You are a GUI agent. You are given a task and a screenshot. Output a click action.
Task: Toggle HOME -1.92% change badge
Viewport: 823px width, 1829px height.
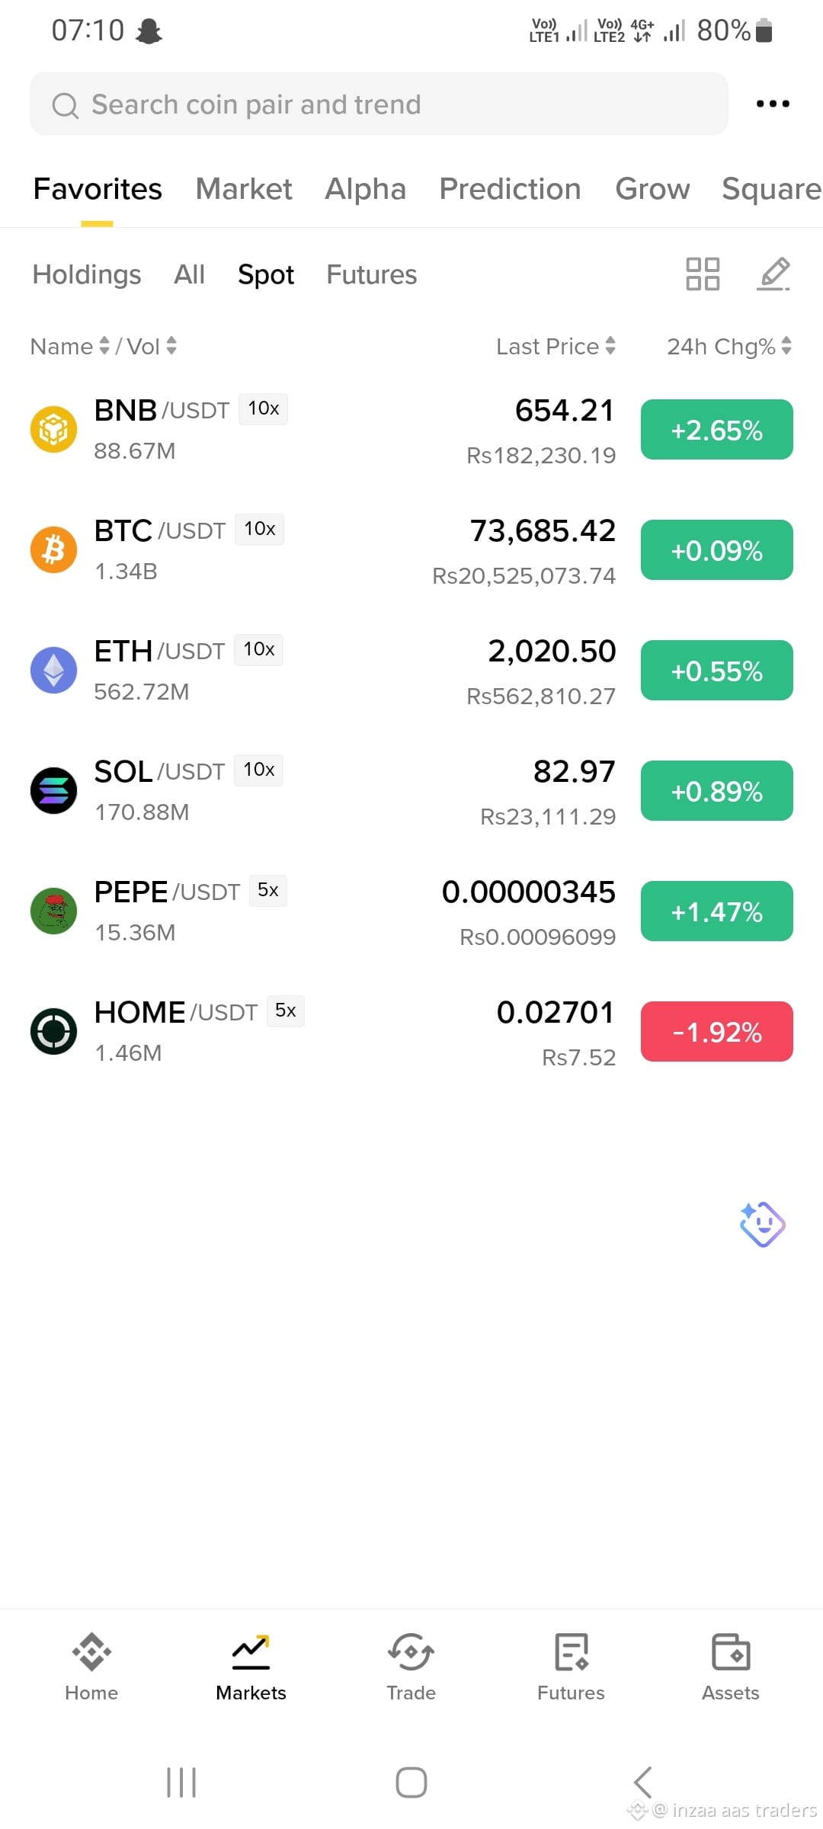point(716,1032)
